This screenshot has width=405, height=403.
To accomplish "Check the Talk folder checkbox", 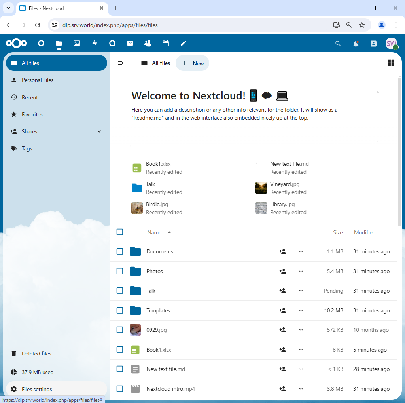I will 120,291.
